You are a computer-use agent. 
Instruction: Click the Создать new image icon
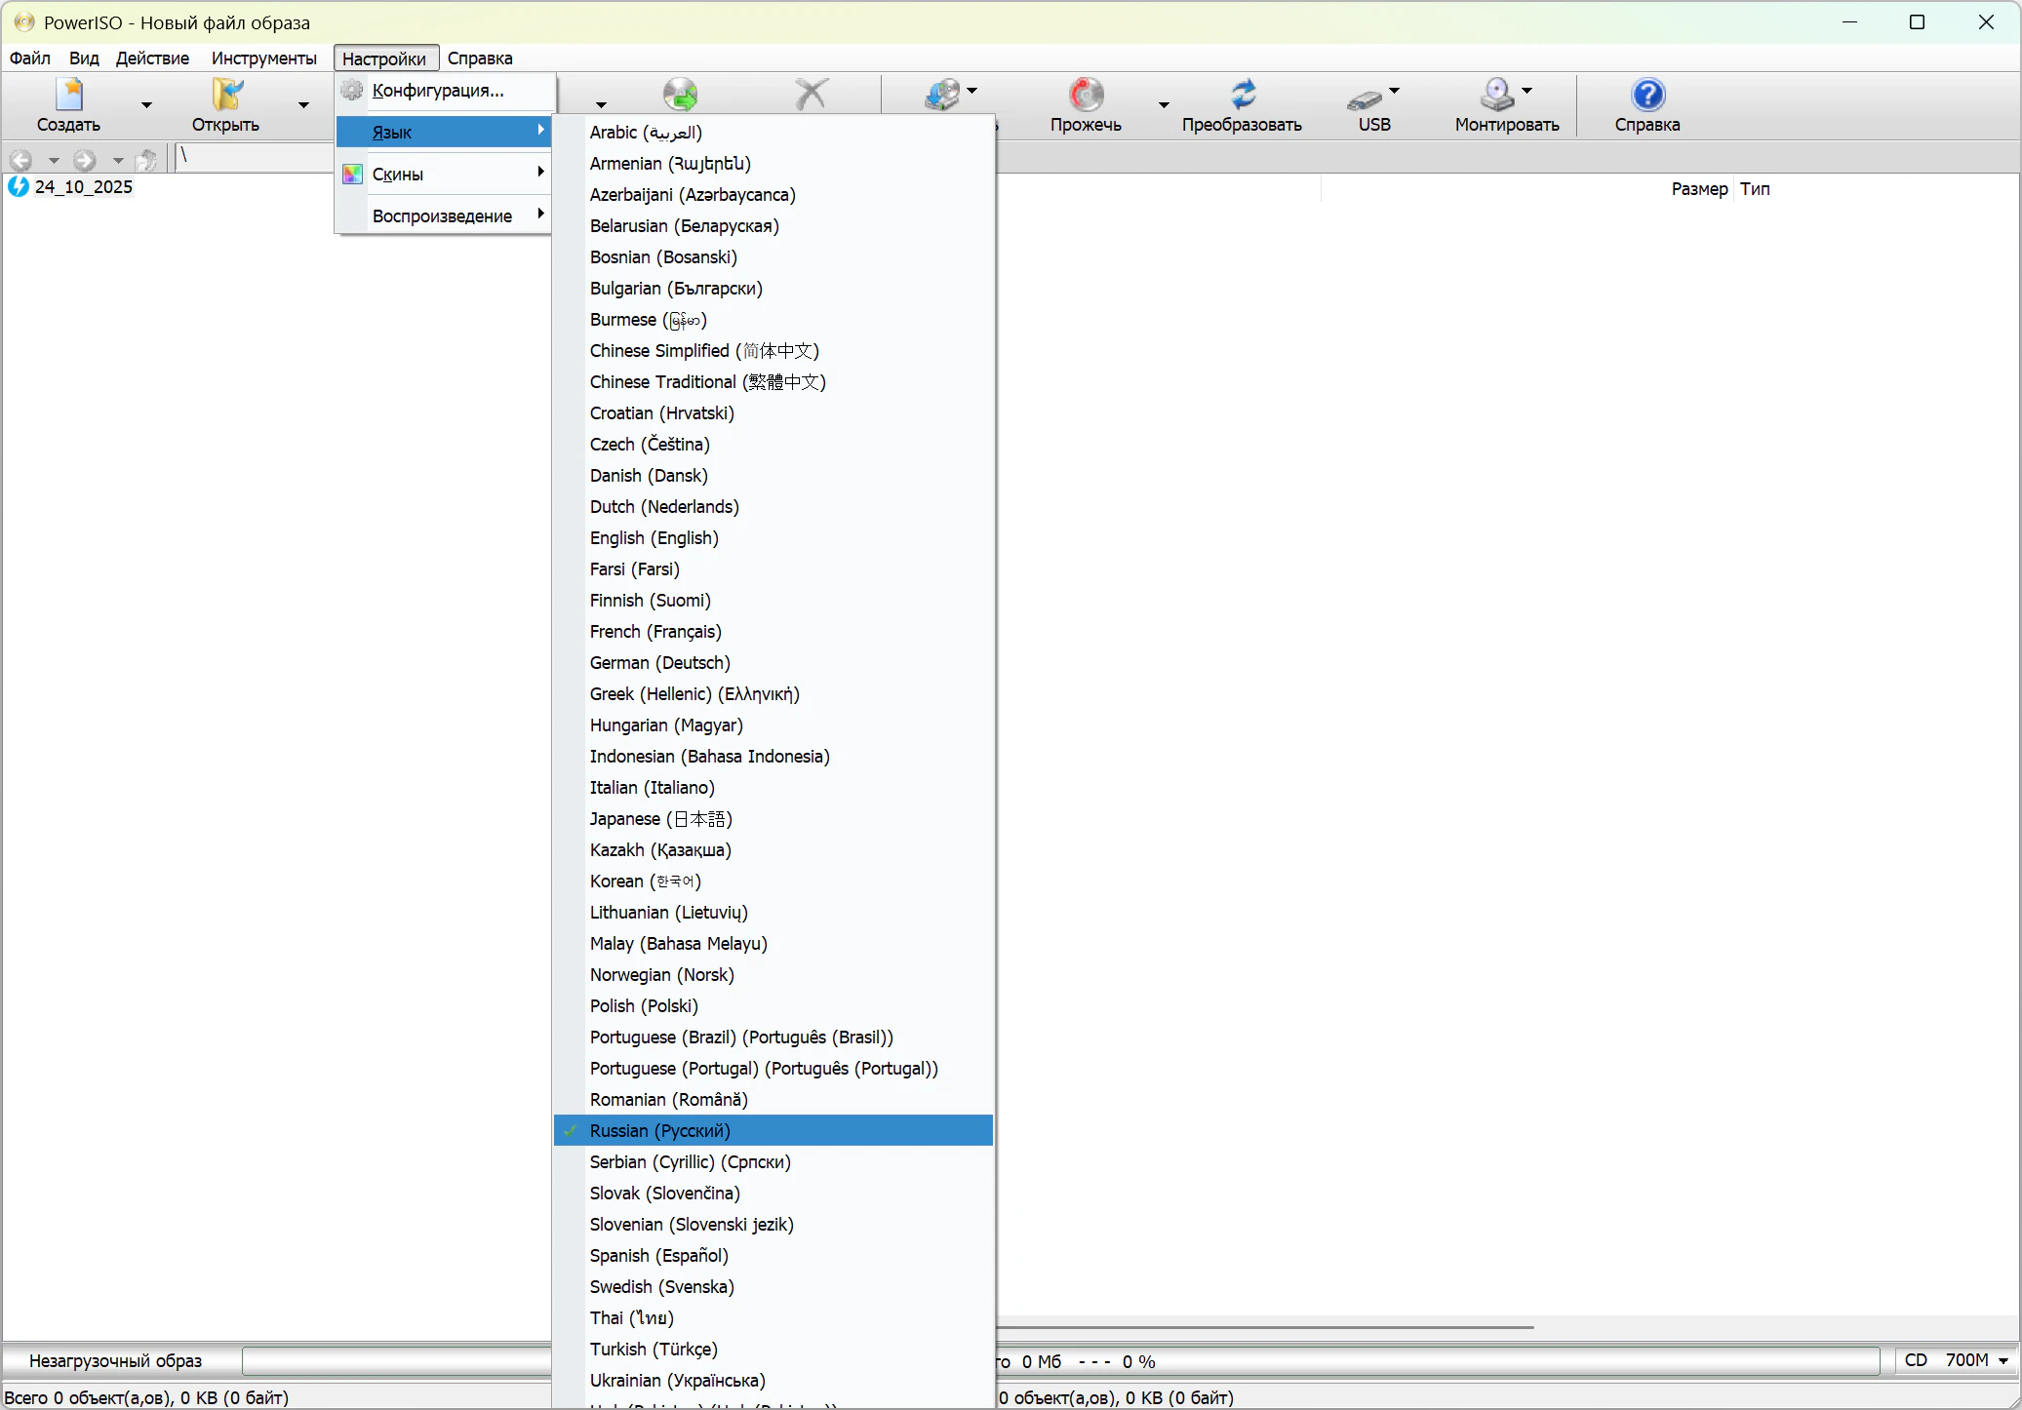pyautogui.click(x=68, y=96)
